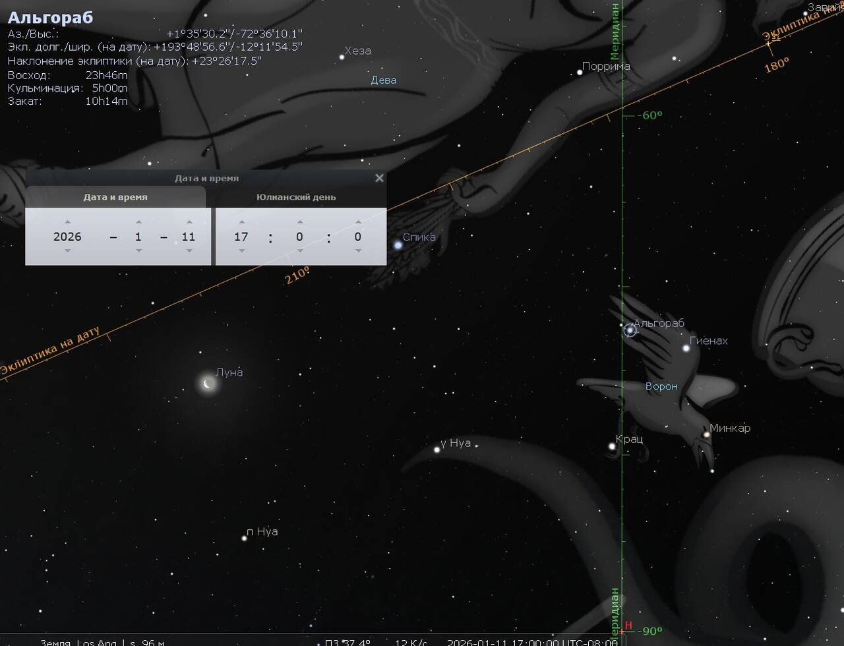Switch to the Юлианский день tab

point(296,197)
